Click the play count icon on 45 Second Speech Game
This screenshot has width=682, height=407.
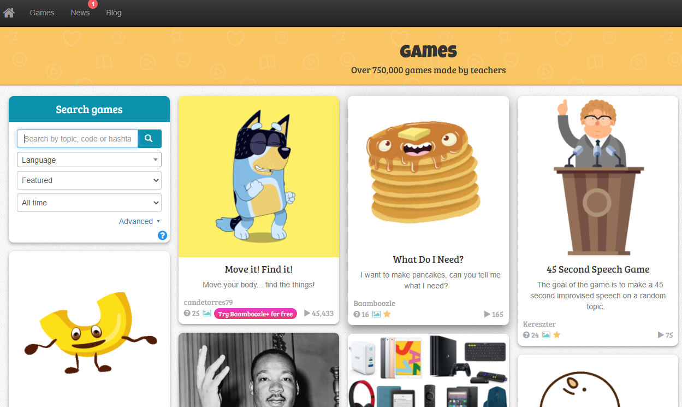pos(661,335)
